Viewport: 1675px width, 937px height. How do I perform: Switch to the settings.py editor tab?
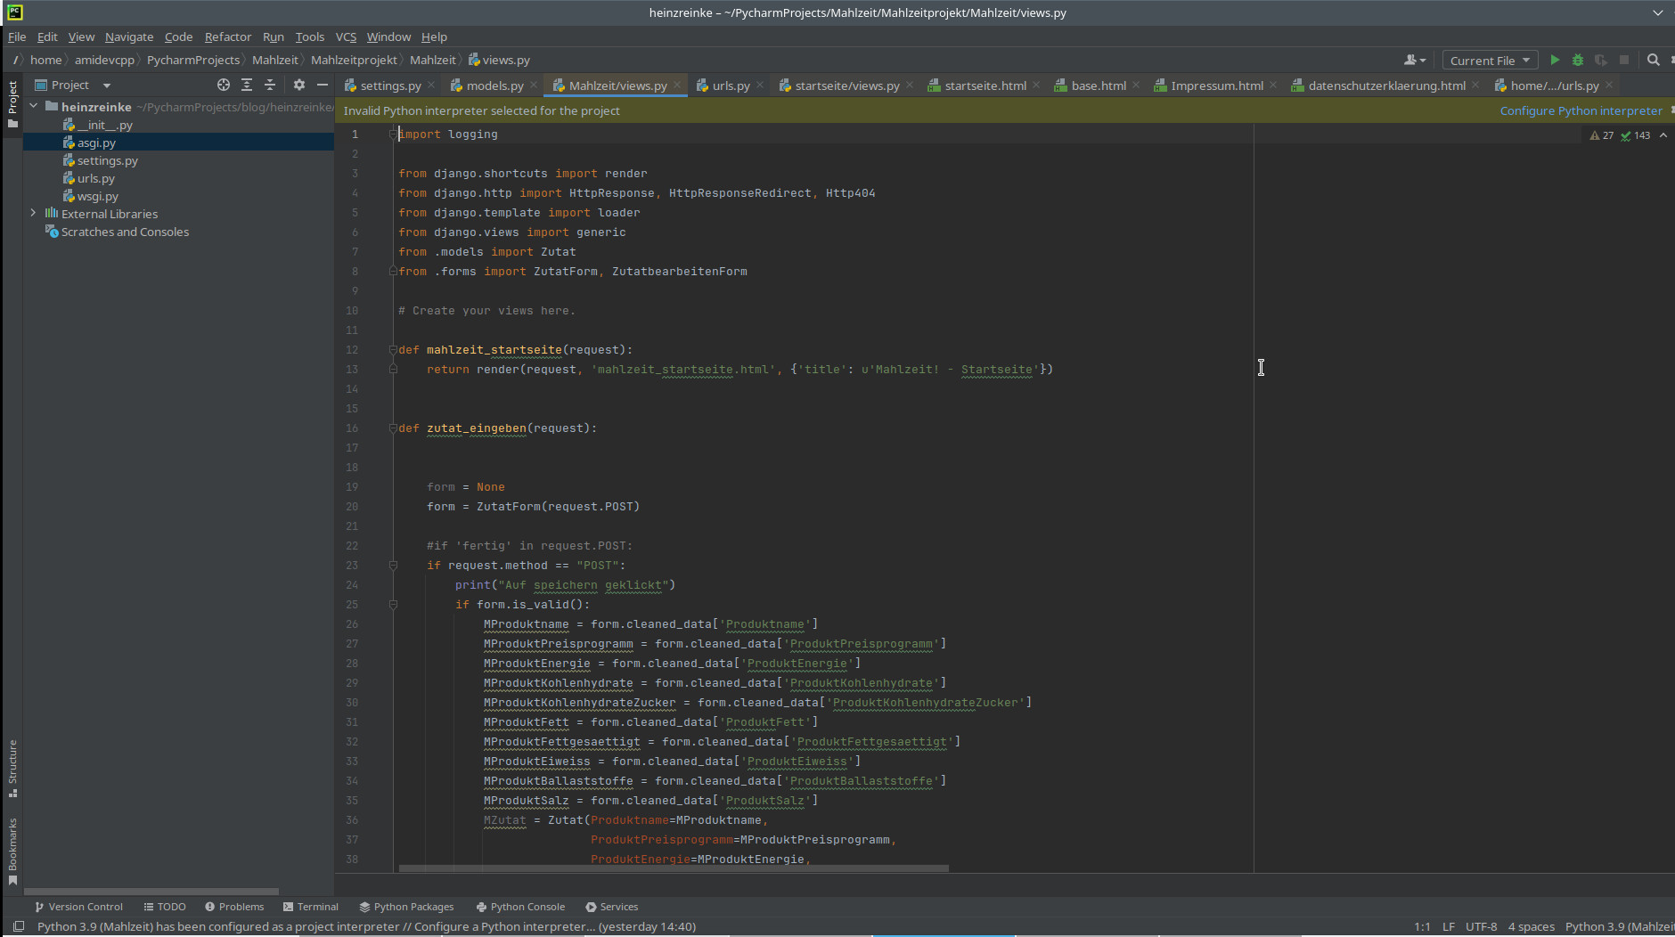point(390,86)
